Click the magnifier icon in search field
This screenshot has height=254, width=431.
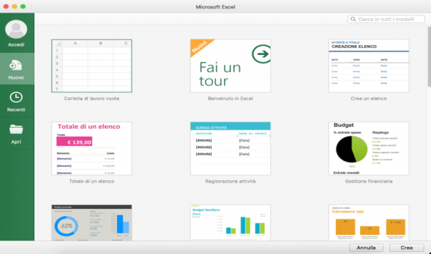coord(353,19)
